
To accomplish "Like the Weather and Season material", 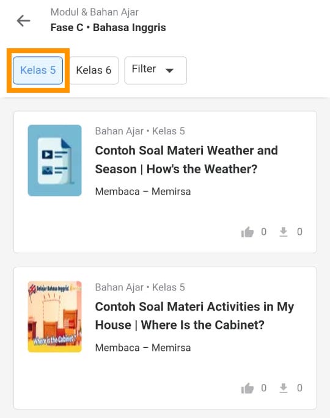I will tap(248, 232).
